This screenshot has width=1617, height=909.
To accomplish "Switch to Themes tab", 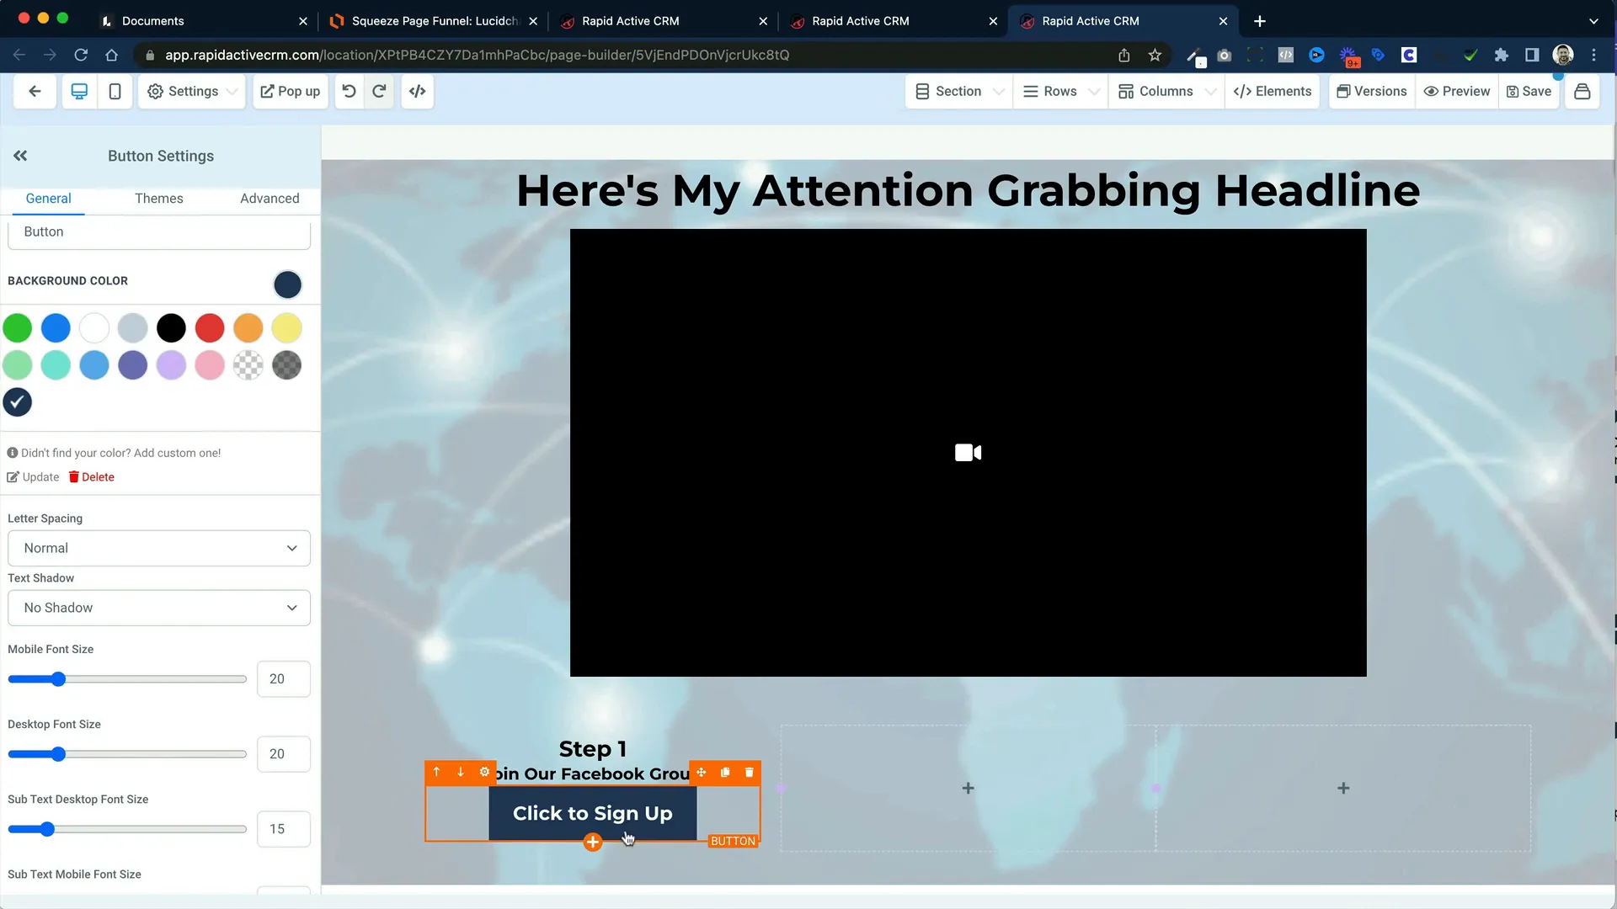I will 158,199.
